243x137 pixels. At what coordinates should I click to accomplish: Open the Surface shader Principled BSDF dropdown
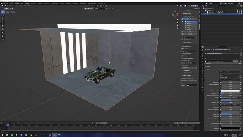pos(229,72)
